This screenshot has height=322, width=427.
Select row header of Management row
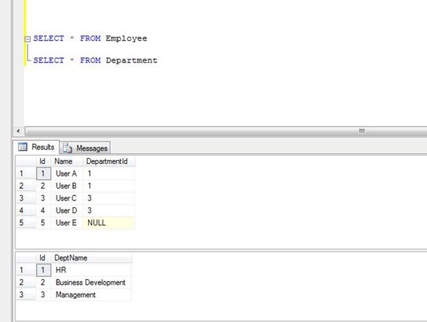point(26,295)
